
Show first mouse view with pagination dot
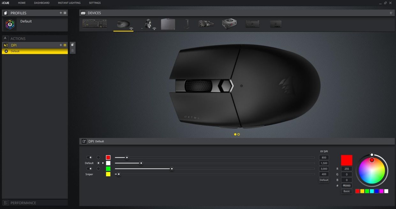click(235, 134)
